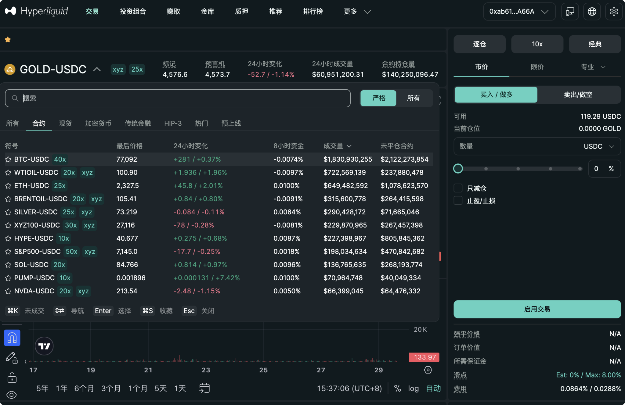
Task: Click the search magnifier icon
Action: (x=15, y=98)
